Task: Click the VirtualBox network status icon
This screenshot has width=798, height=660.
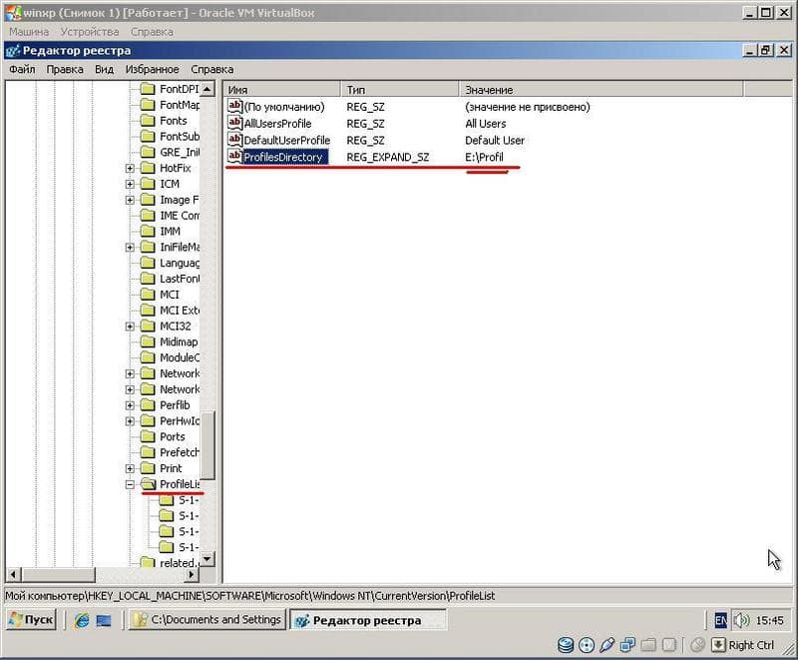Action: [627, 645]
